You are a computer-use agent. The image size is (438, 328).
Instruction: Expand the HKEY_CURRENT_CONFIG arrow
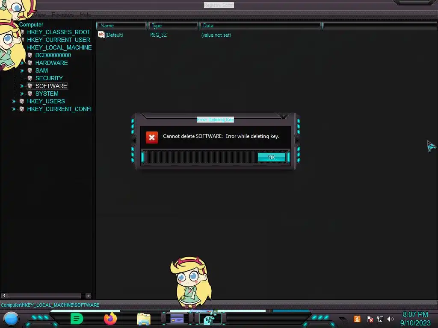point(13,109)
